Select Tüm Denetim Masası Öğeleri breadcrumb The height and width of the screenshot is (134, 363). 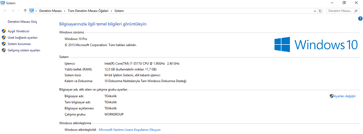88,11
